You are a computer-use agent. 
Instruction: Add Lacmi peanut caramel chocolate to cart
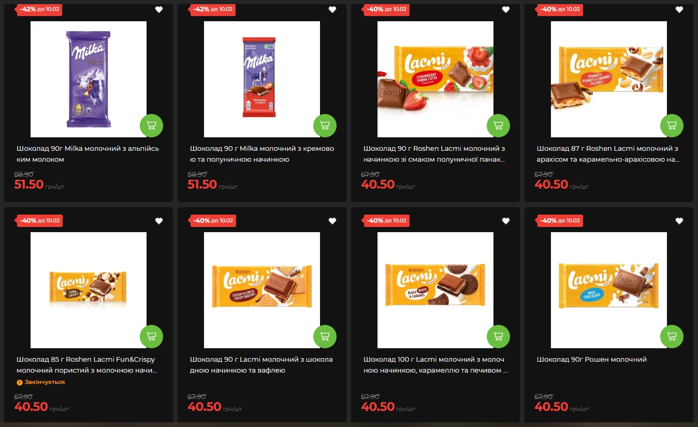pyautogui.click(x=672, y=125)
